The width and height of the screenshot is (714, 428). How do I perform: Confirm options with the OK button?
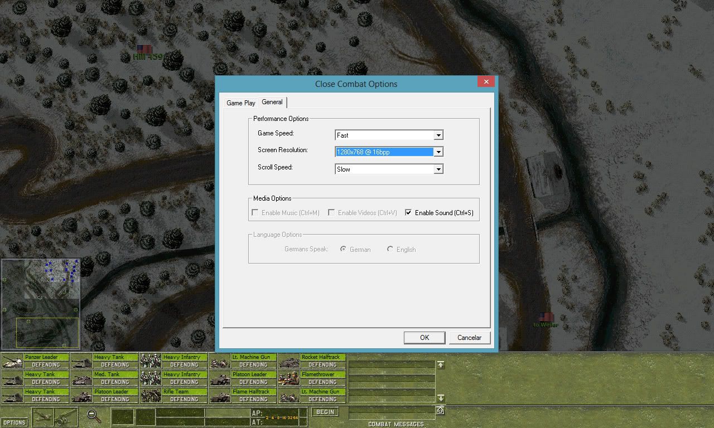[x=424, y=337]
